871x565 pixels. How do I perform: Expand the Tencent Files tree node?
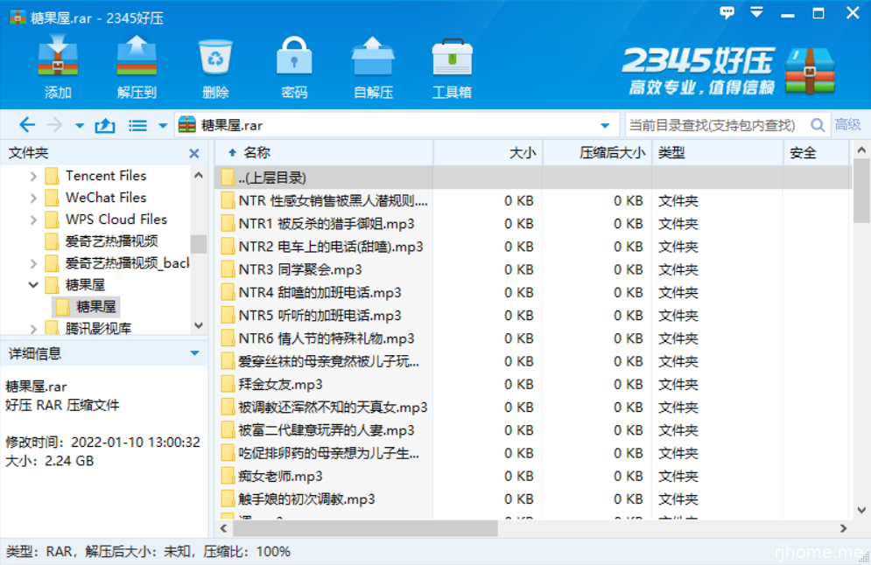tap(32, 177)
